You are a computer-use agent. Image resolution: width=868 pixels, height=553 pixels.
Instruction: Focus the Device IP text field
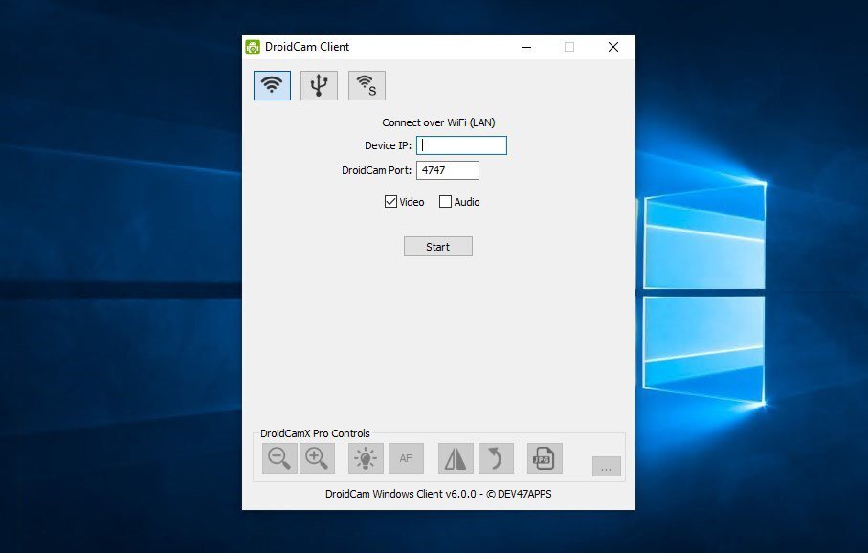click(462, 145)
